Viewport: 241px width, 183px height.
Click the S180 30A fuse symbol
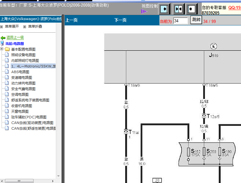pos(220,152)
